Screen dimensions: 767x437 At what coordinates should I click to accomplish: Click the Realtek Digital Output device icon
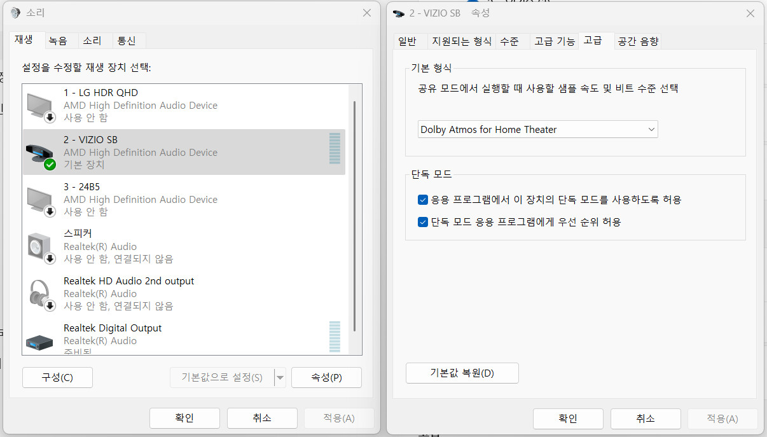pos(41,341)
